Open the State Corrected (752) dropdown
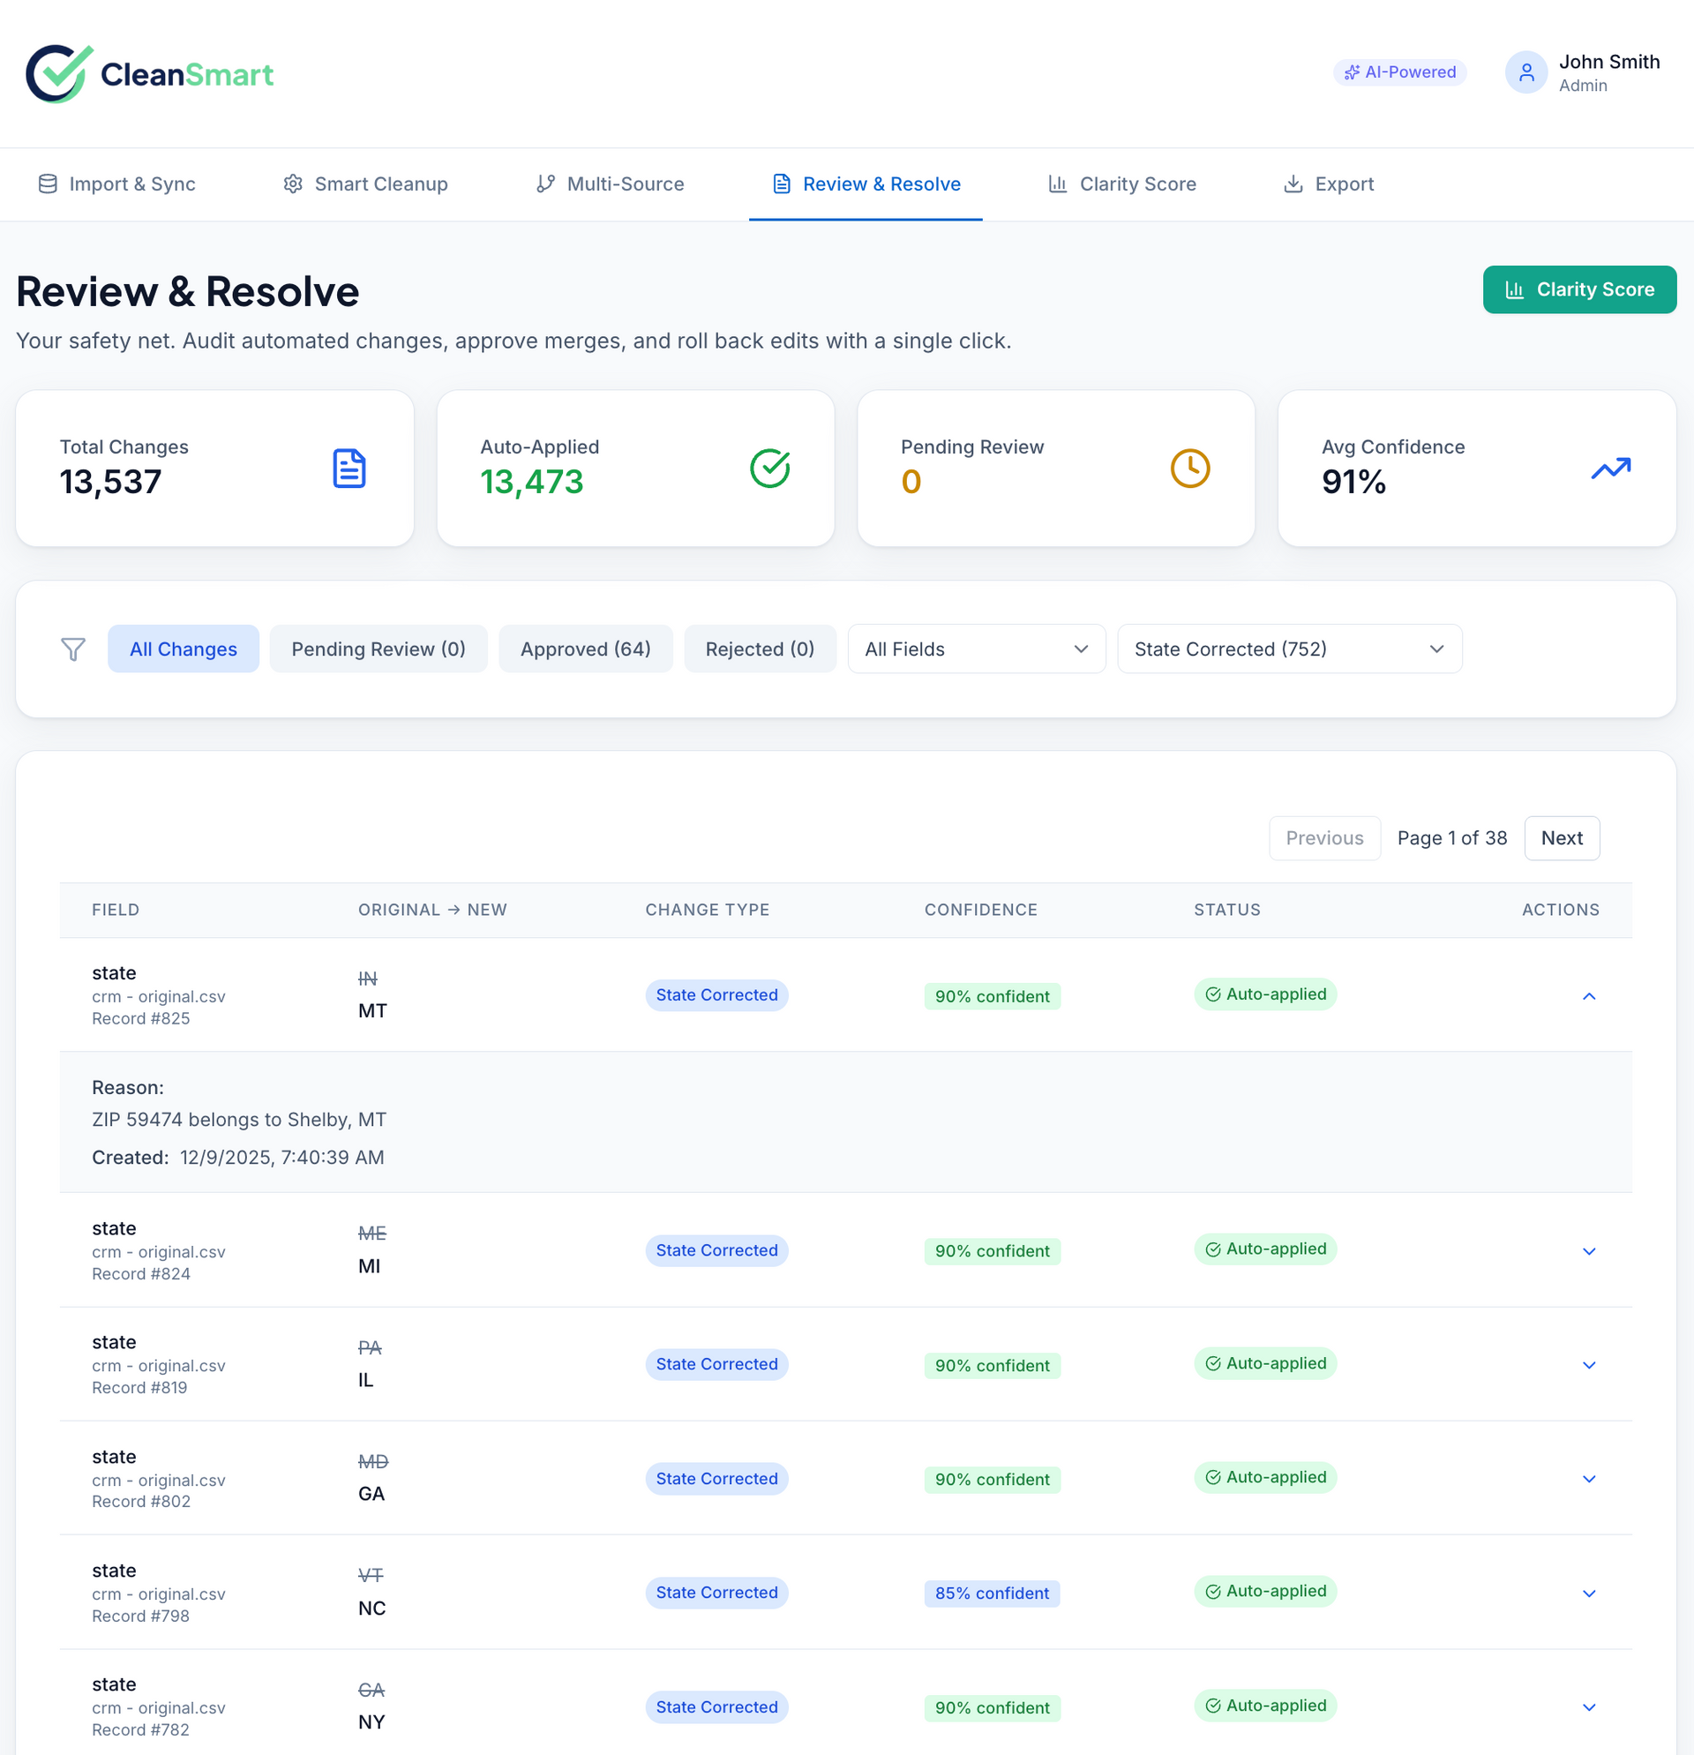1694x1755 pixels. (x=1288, y=649)
